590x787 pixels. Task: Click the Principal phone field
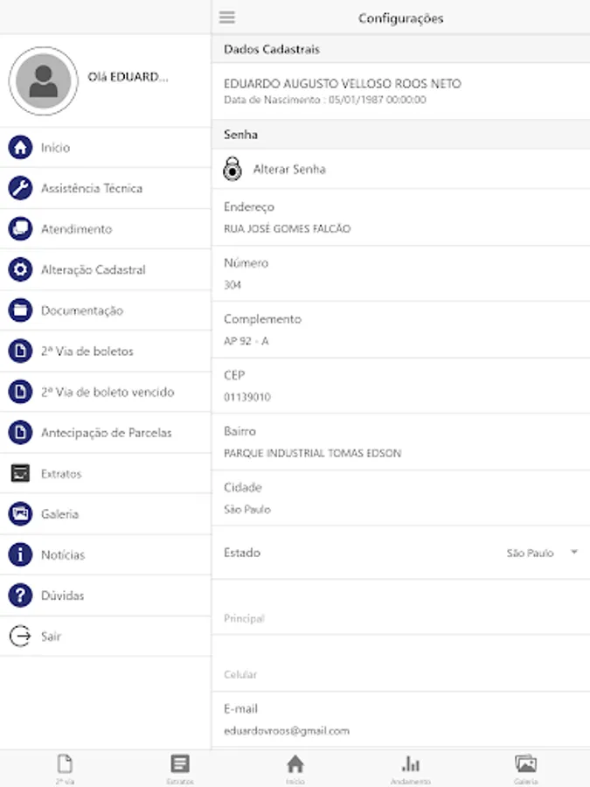coord(401,608)
